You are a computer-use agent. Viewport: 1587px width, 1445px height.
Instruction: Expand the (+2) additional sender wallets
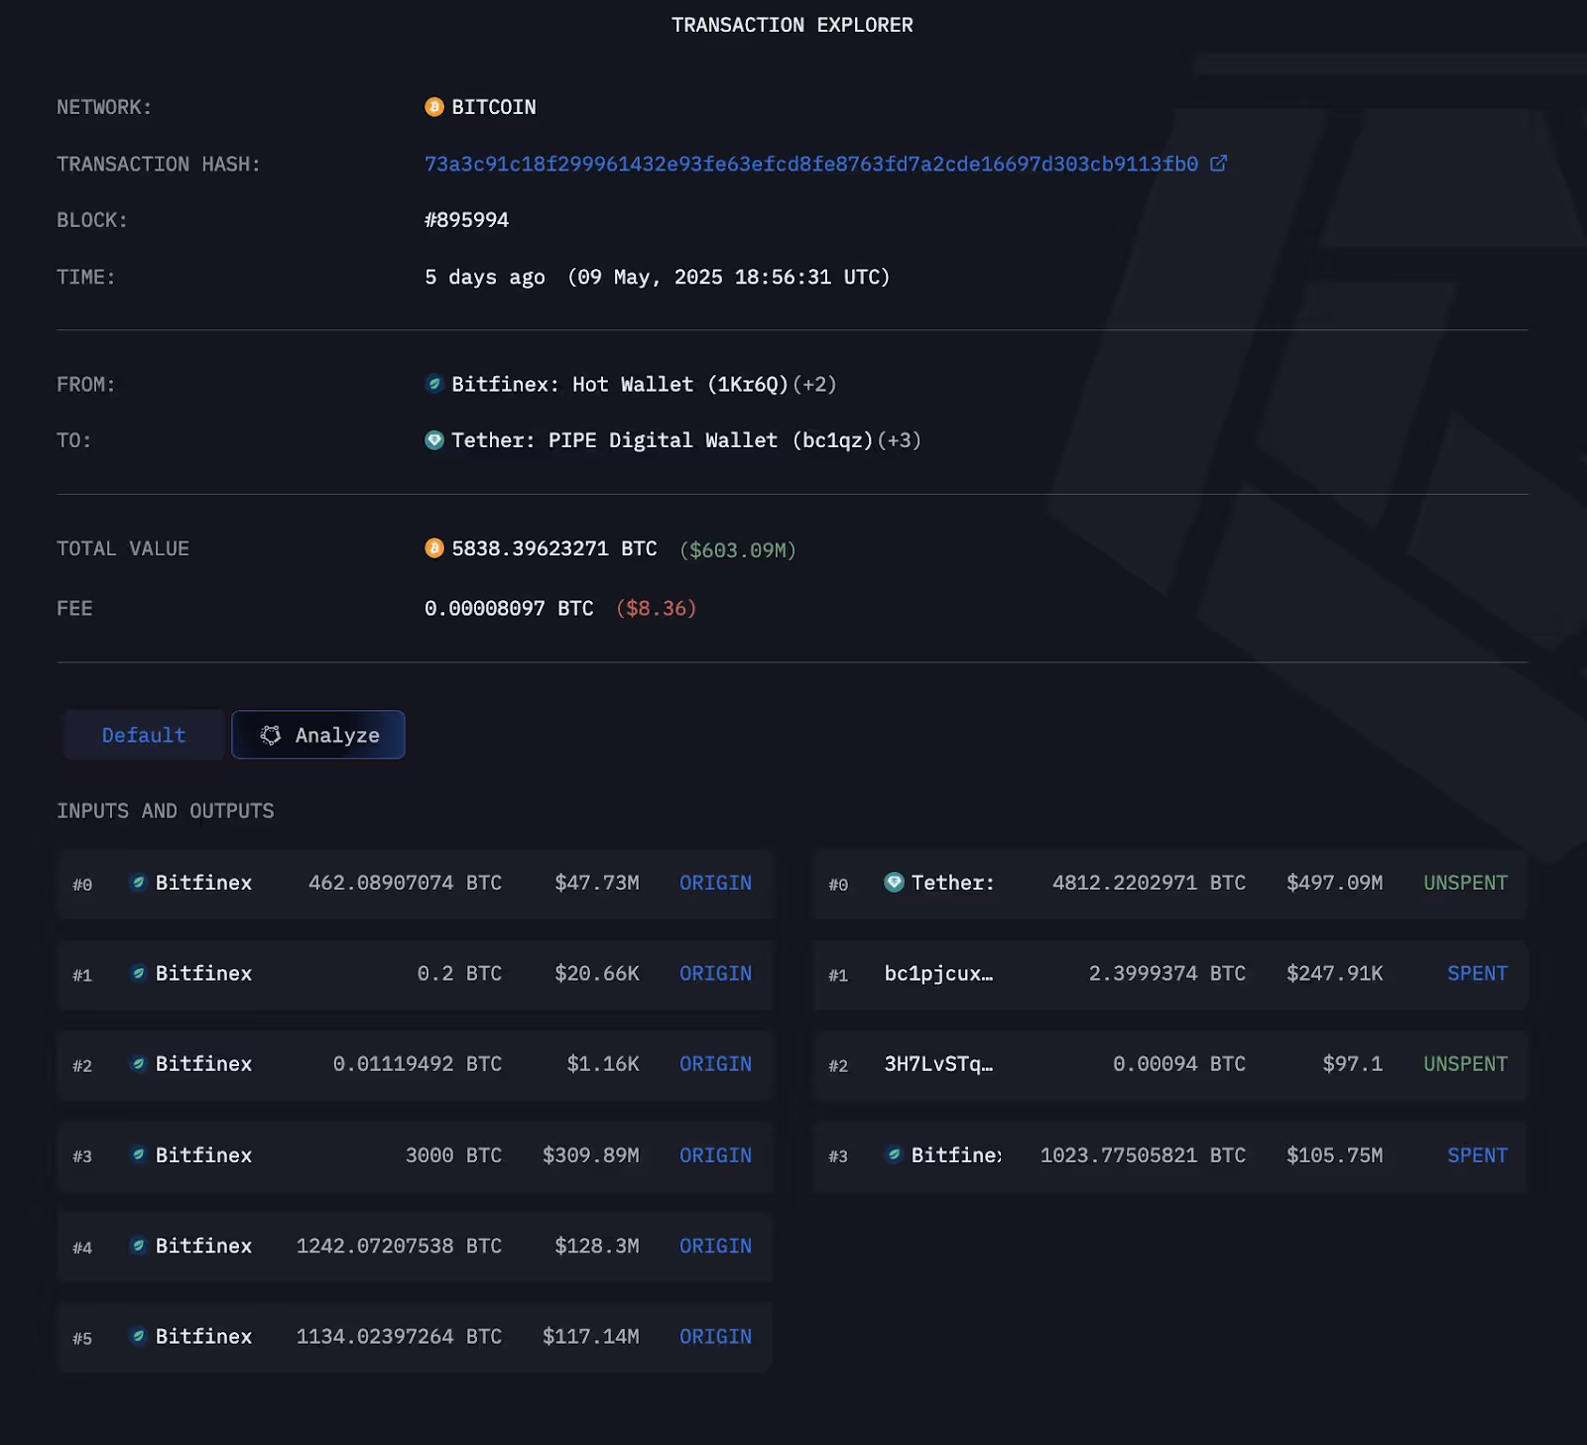[x=815, y=384]
